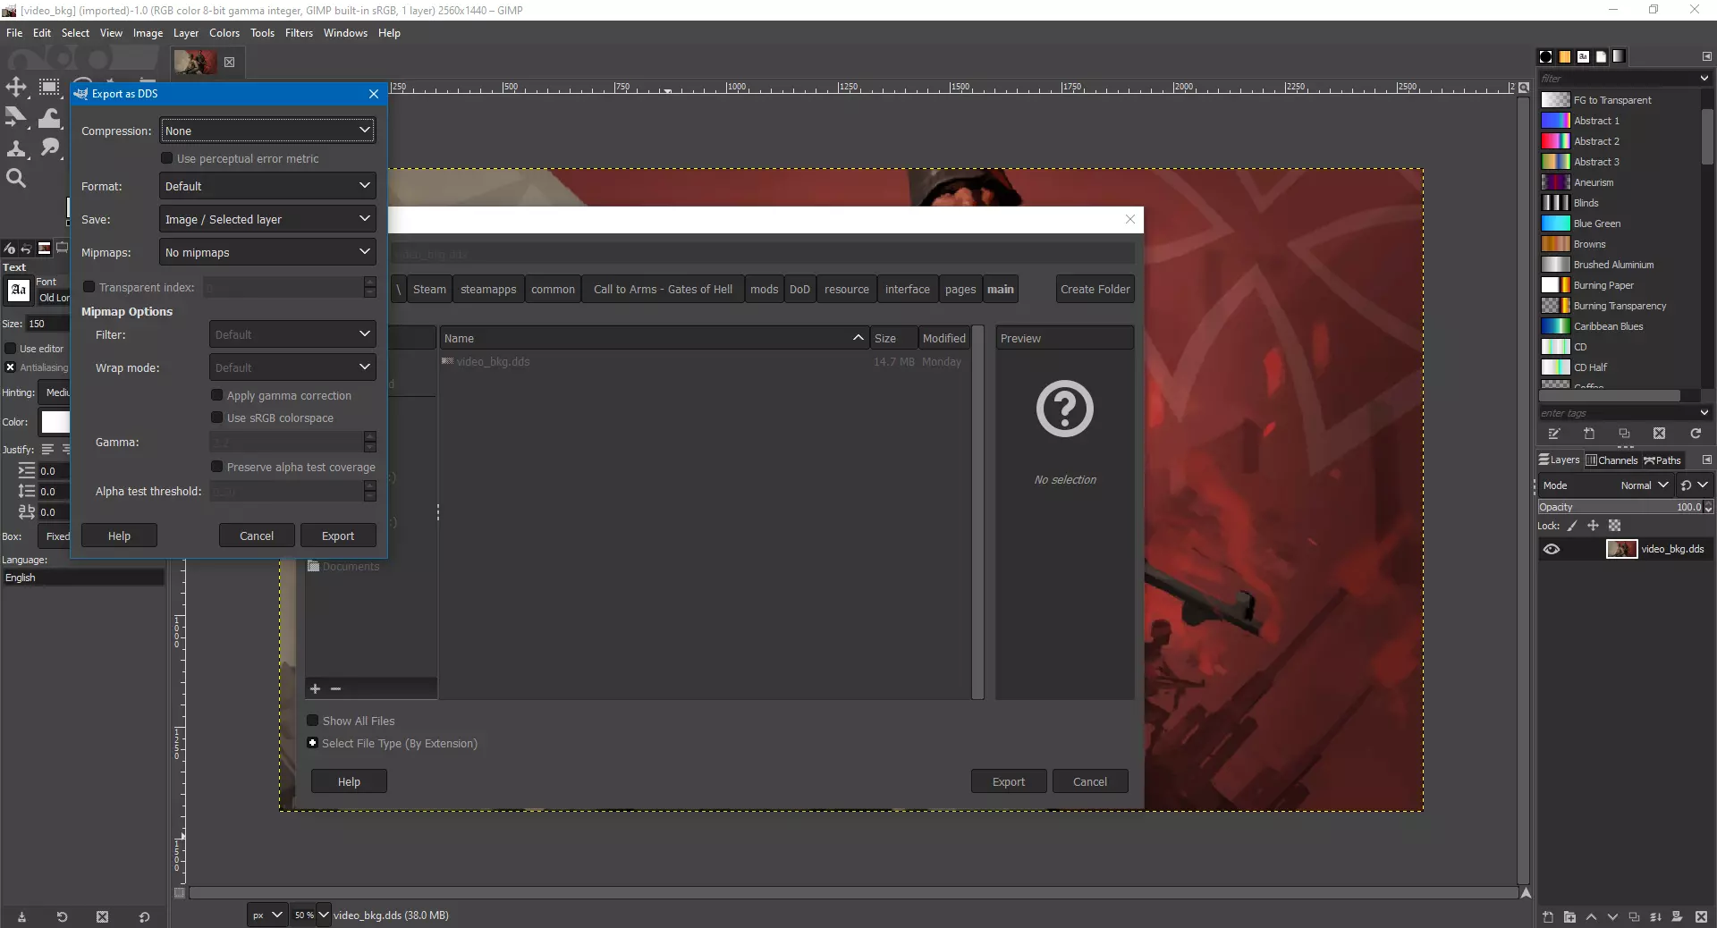Screen dimensions: 1717x928
Task: Pick the Crop/Transform tool in toolbox
Action: (16, 117)
